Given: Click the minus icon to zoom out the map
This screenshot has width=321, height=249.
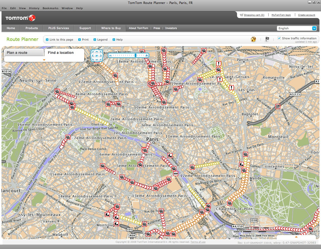Looking at the screenshot, I should point(110,55).
